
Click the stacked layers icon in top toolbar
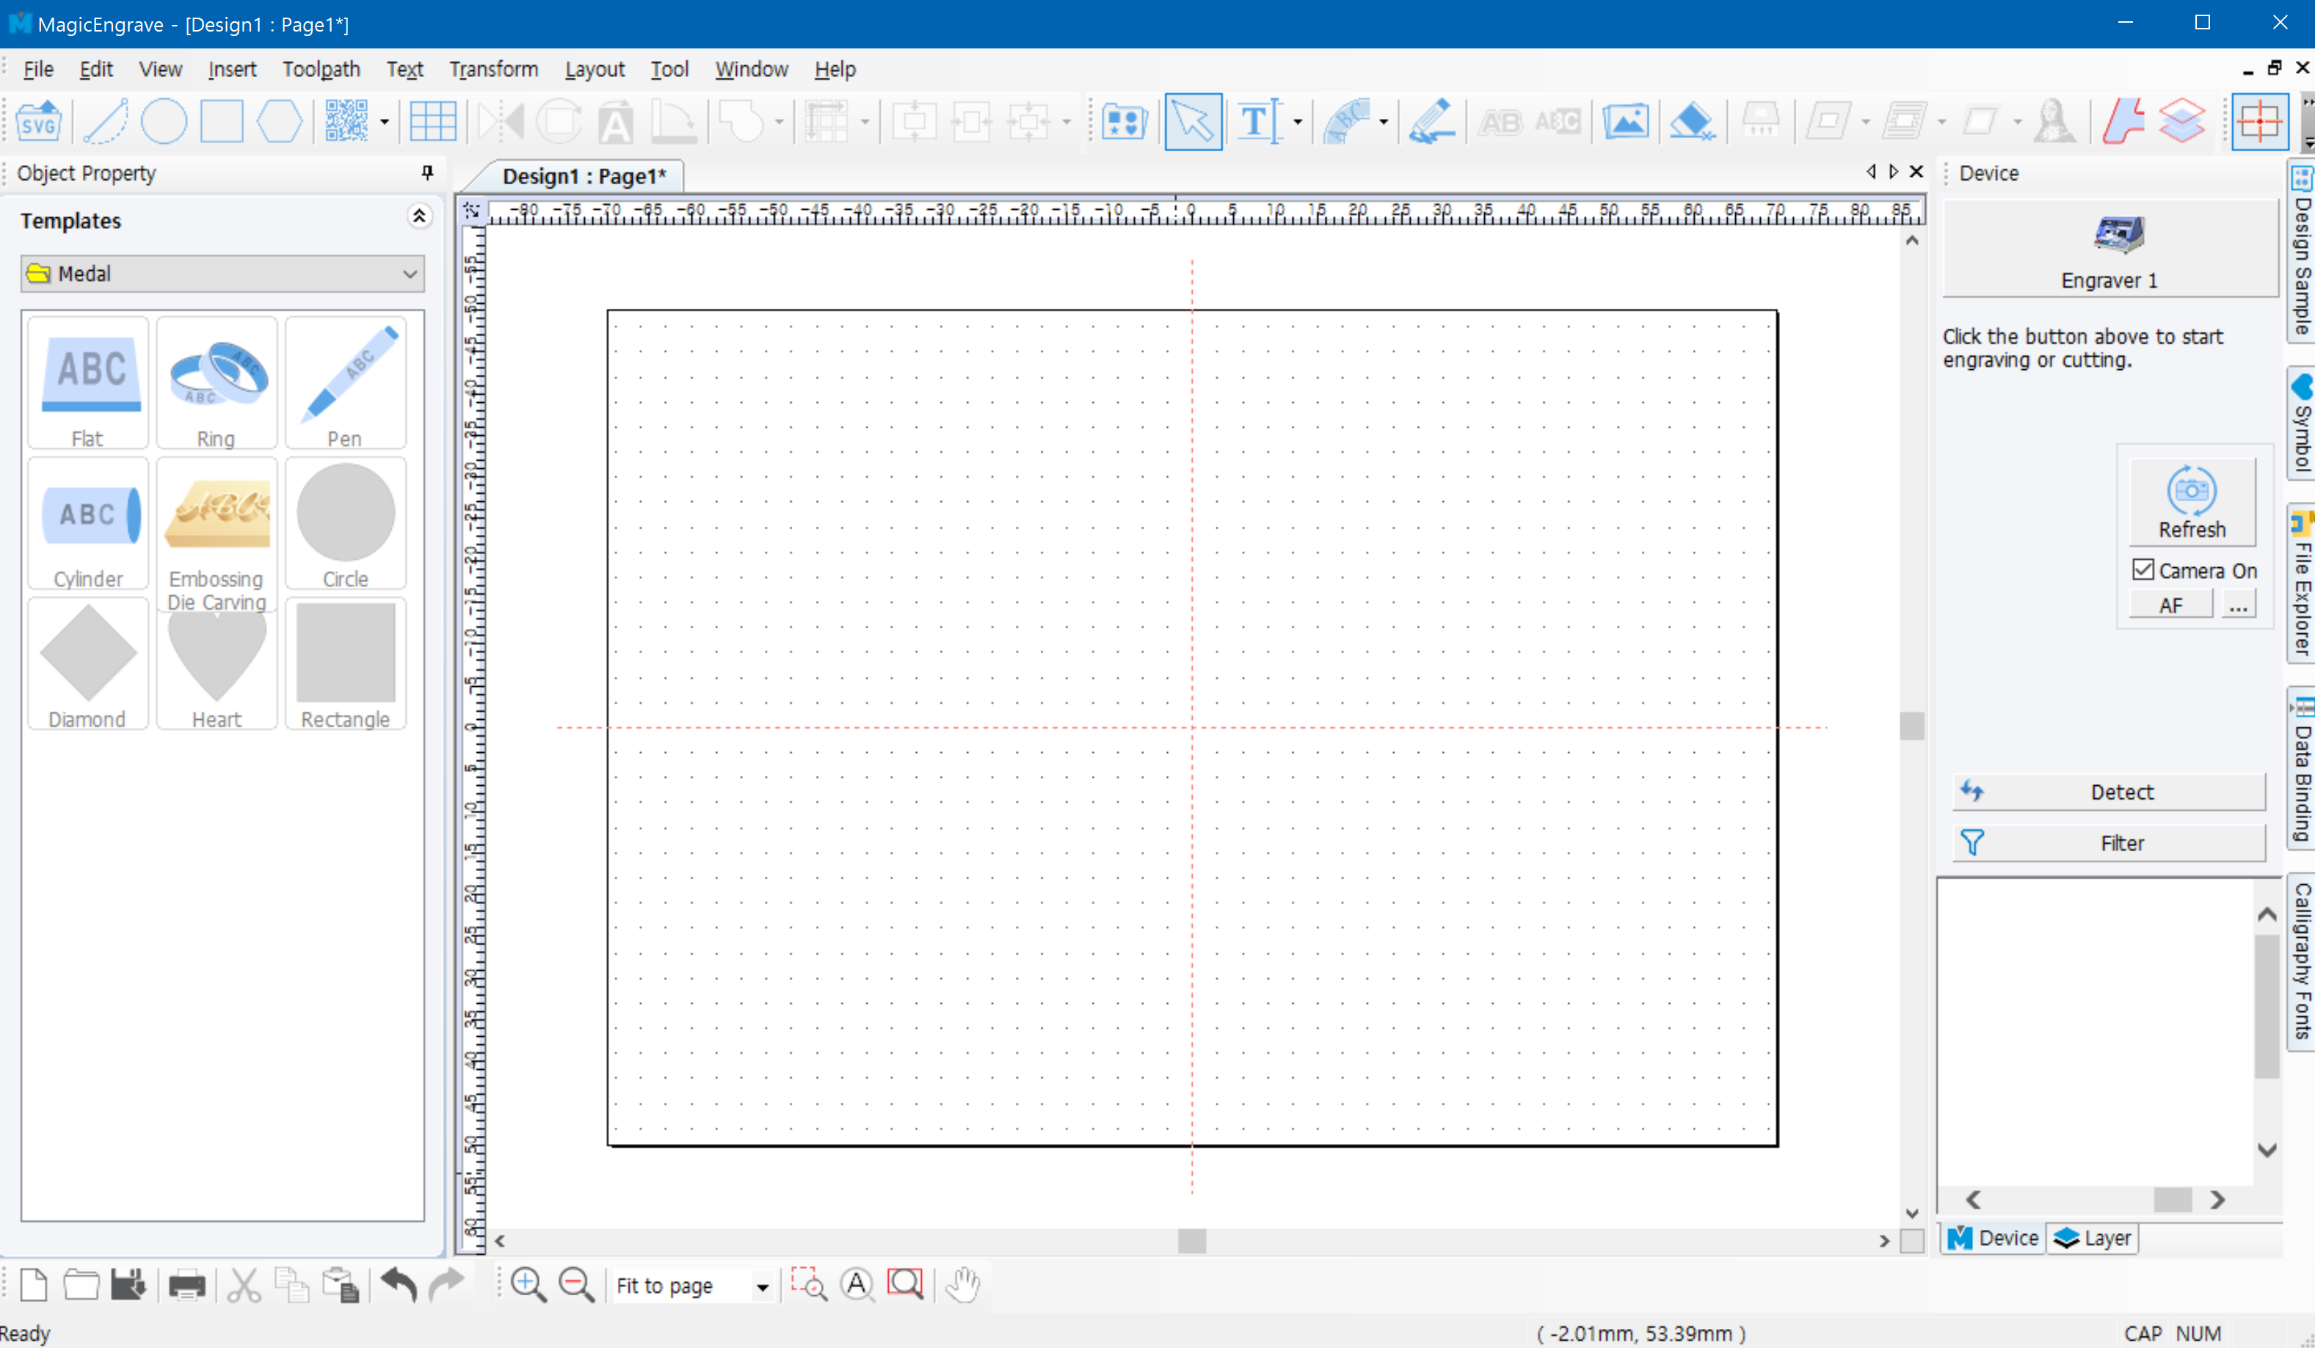point(2182,121)
